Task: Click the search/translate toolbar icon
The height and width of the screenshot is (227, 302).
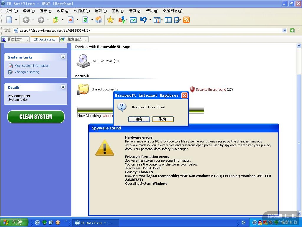Action: tap(122, 20)
